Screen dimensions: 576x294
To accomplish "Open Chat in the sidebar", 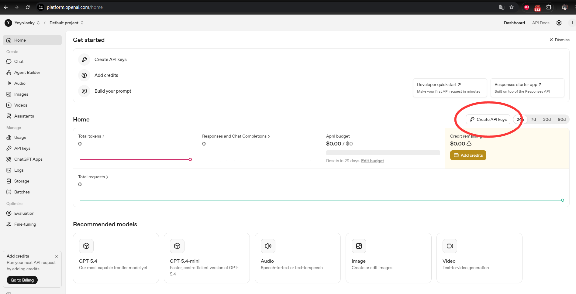I will (x=32, y=61).
